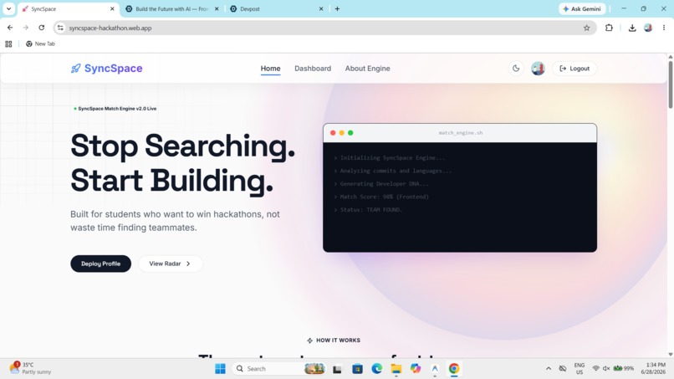674x379 pixels.
Task: Click the SyncSpace brand name link
Action: 113,69
